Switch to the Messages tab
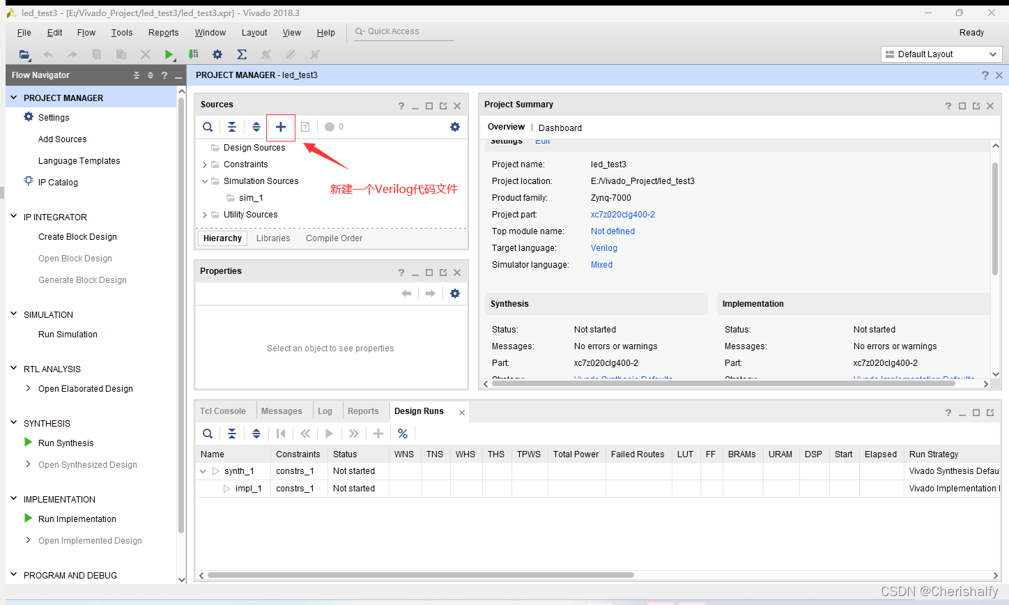Viewport: 1009px width, 605px height. click(282, 411)
